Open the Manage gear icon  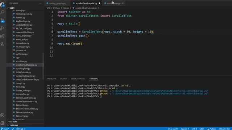pos(3,123)
